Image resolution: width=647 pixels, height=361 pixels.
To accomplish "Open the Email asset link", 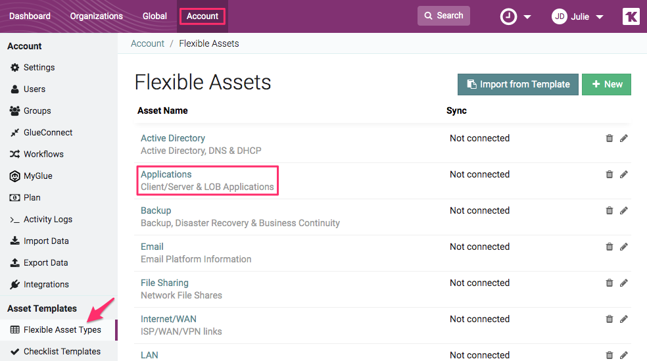I will pyautogui.click(x=152, y=247).
